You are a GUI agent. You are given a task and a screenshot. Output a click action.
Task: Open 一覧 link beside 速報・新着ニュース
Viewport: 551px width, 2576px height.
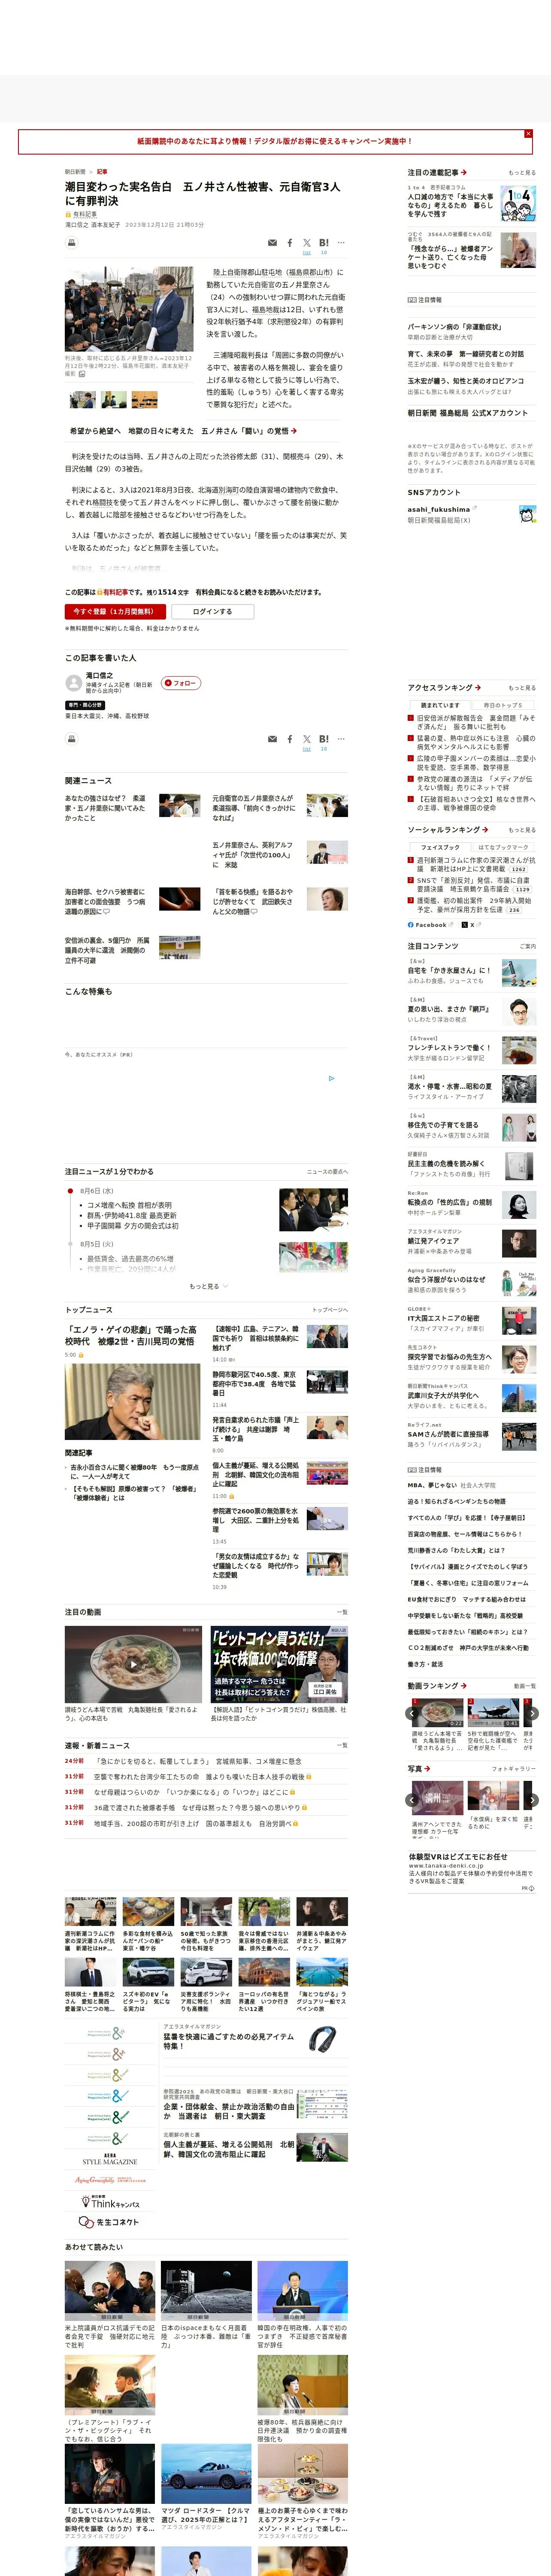coord(342,1745)
